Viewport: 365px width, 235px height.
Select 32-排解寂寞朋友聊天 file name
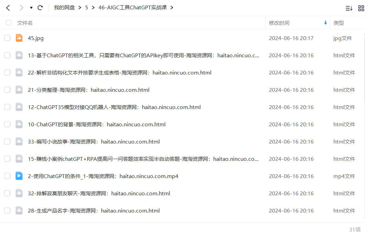[99, 194]
